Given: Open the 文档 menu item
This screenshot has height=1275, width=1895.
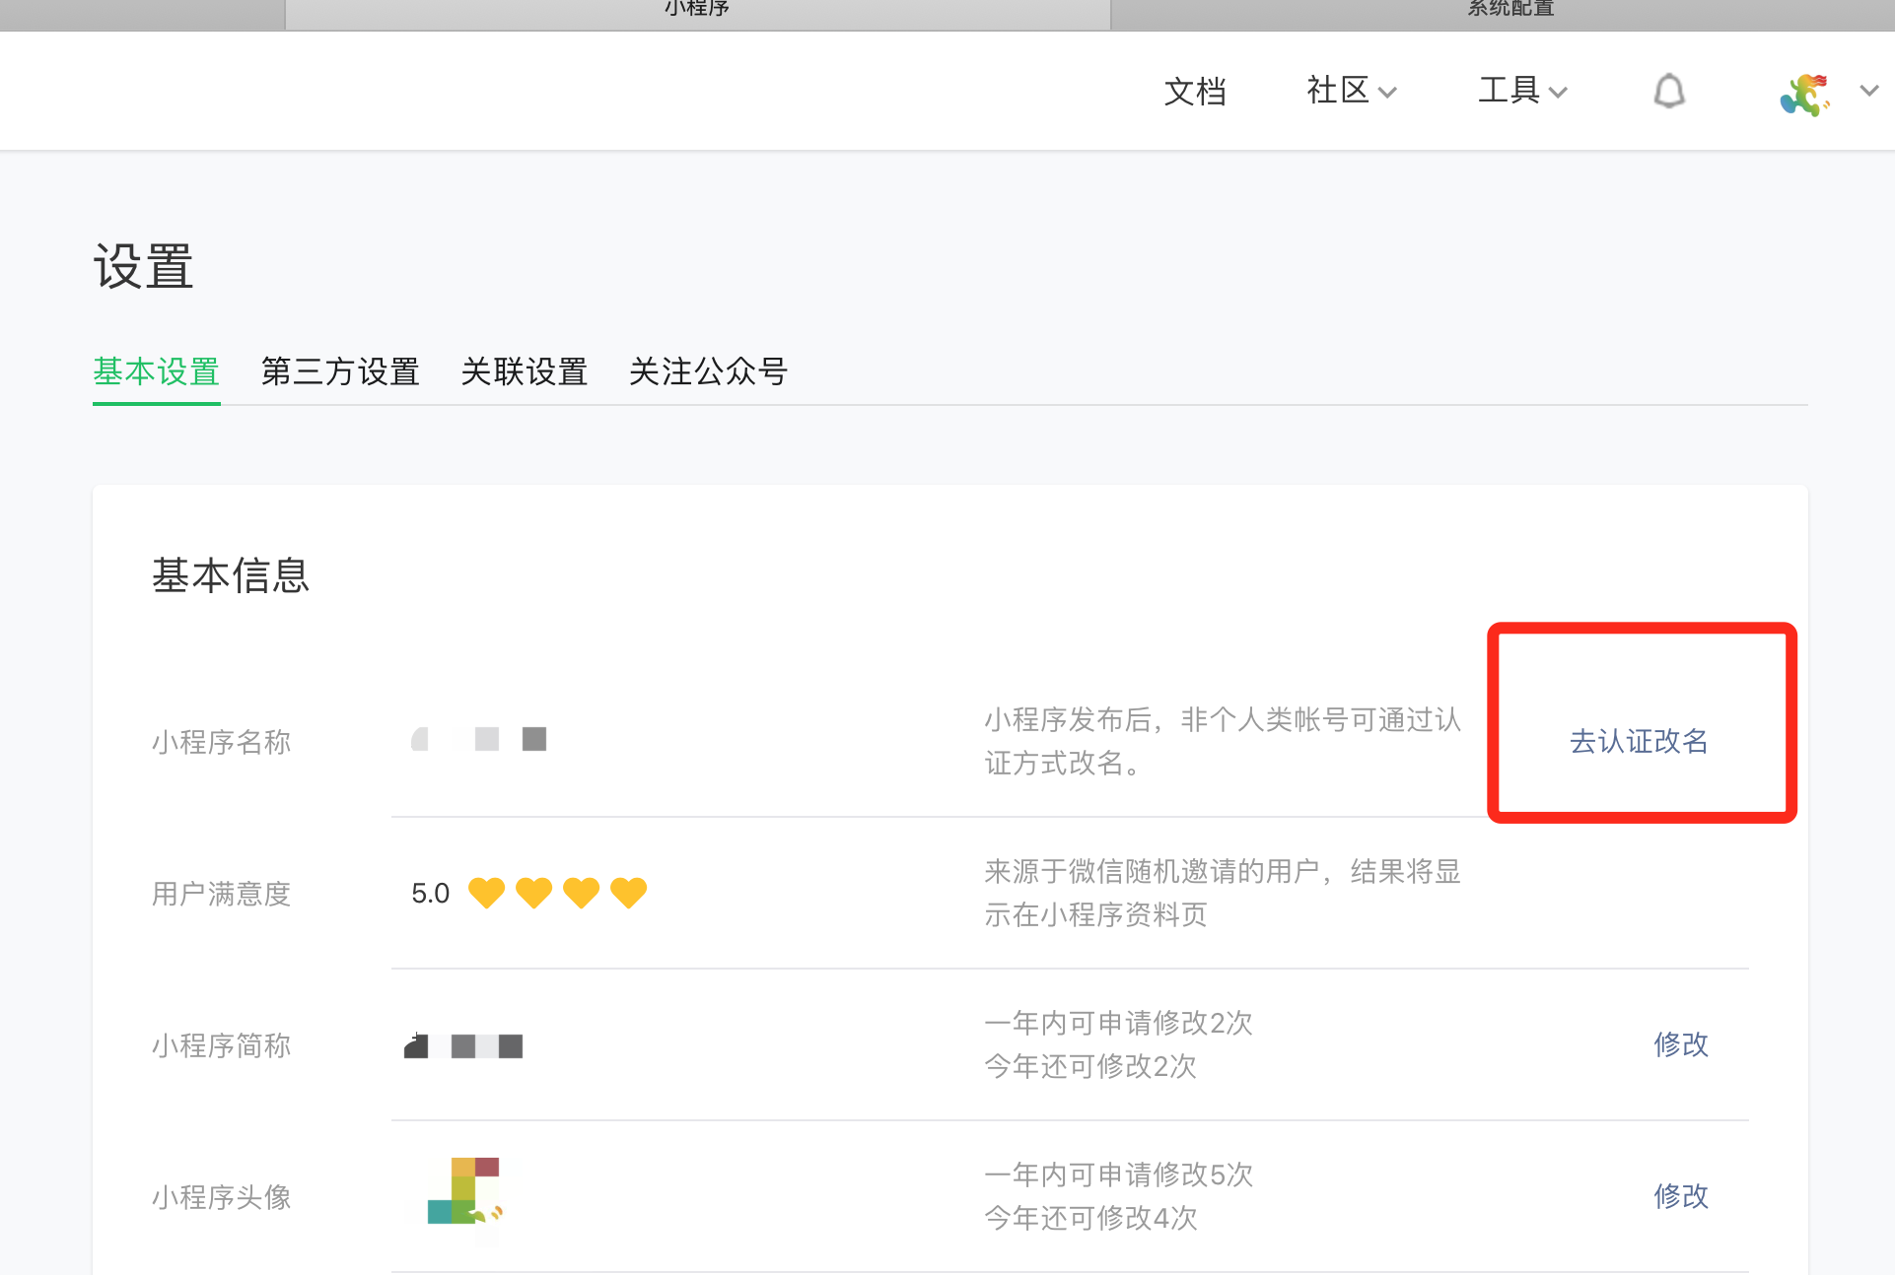Looking at the screenshot, I should pyautogui.click(x=1195, y=92).
